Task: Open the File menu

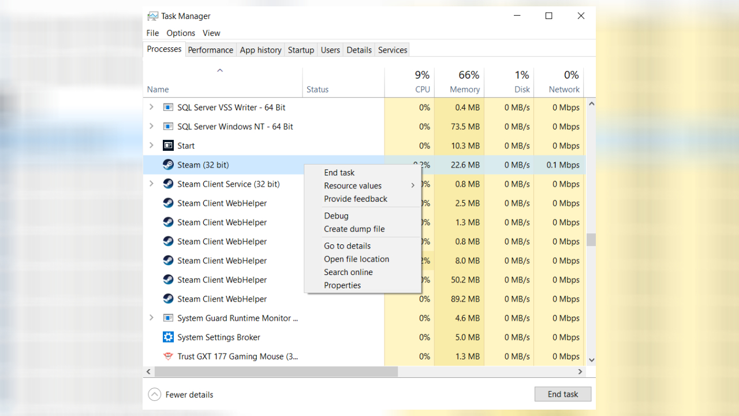Action: pos(152,33)
